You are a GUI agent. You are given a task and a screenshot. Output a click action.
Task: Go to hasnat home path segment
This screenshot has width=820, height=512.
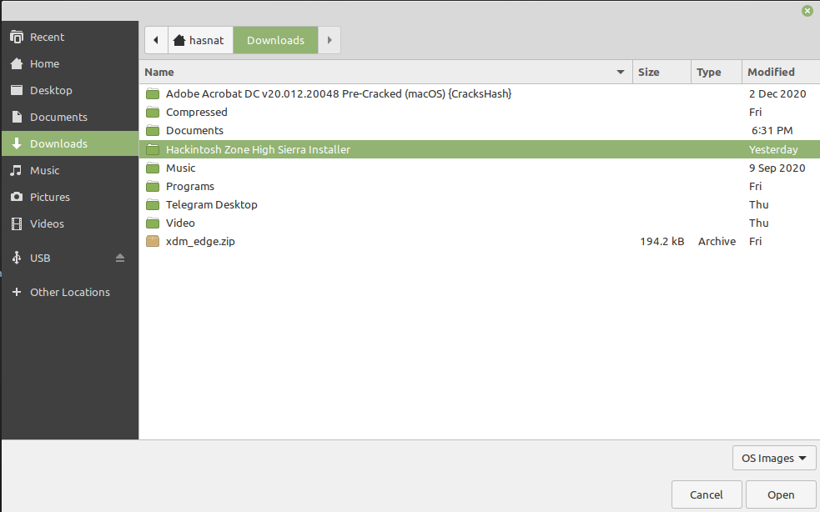coord(200,40)
